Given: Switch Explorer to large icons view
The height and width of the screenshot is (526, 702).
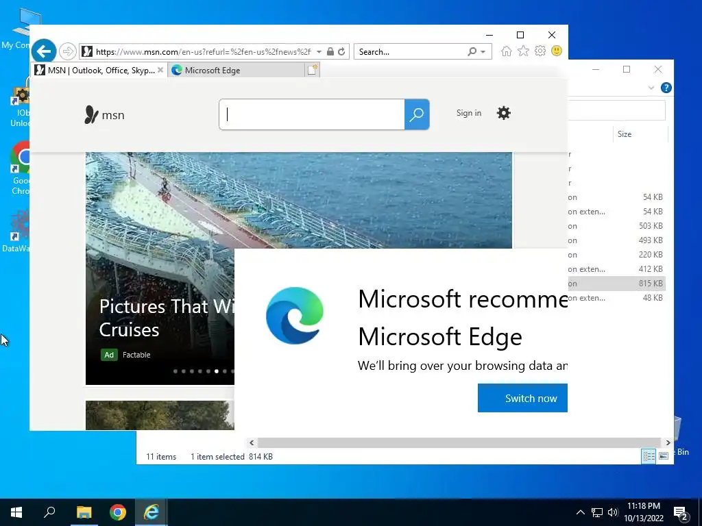Looking at the screenshot, I should tap(664, 456).
